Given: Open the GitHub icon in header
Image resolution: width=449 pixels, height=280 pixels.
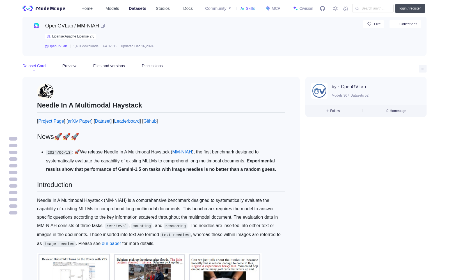Looking at the screenshot, I should coord(322,8).
